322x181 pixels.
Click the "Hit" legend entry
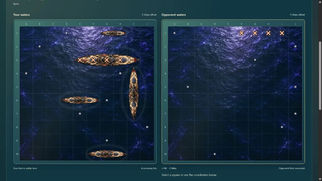click(164, 168)
